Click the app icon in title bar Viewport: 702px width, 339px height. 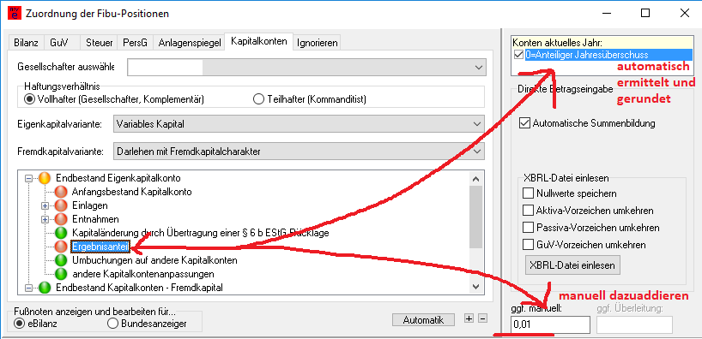pos(15,14)
